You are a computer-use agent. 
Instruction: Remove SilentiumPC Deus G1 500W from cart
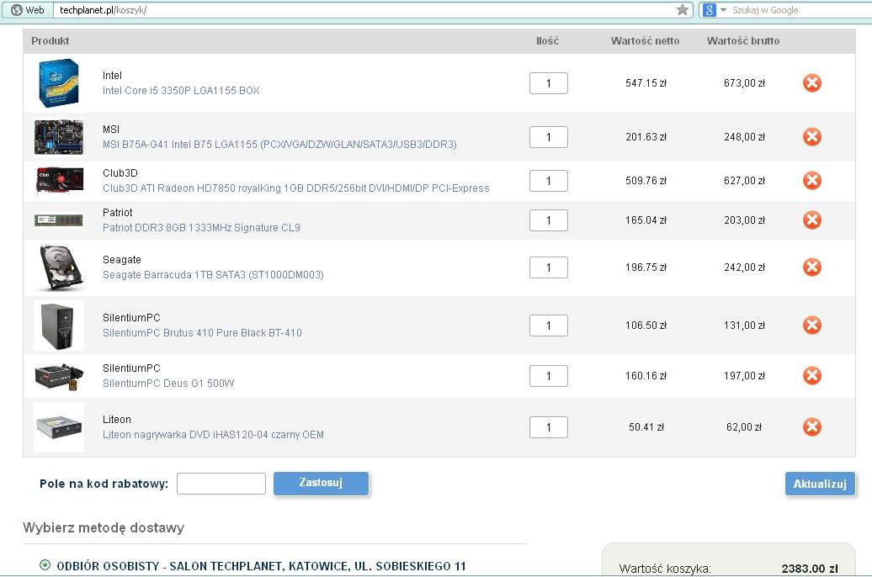click(x=812, y=376)
